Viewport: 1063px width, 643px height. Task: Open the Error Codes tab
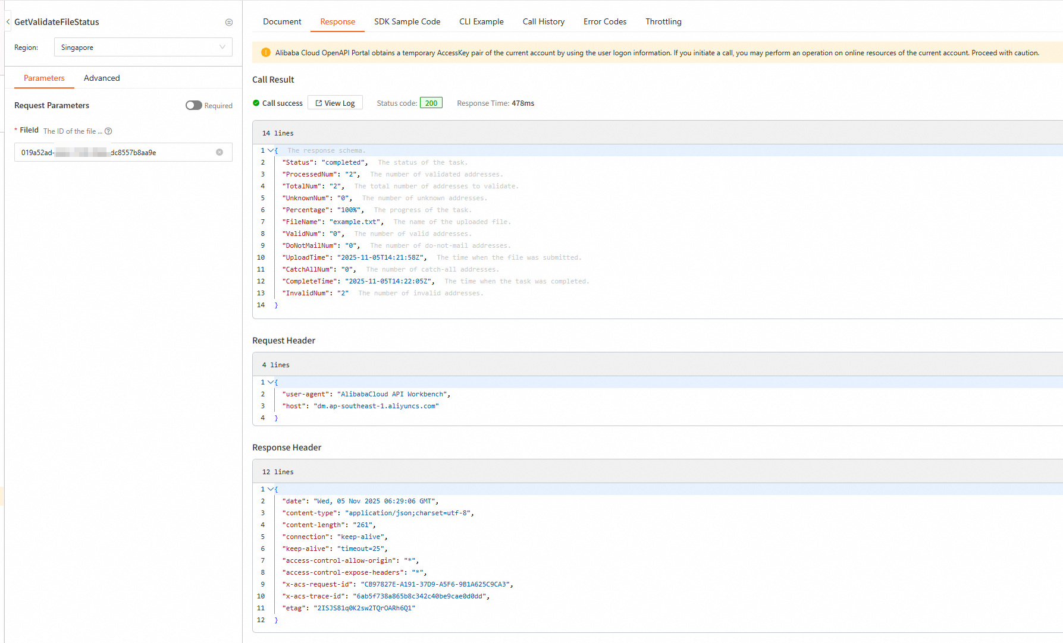click(604, 22)
